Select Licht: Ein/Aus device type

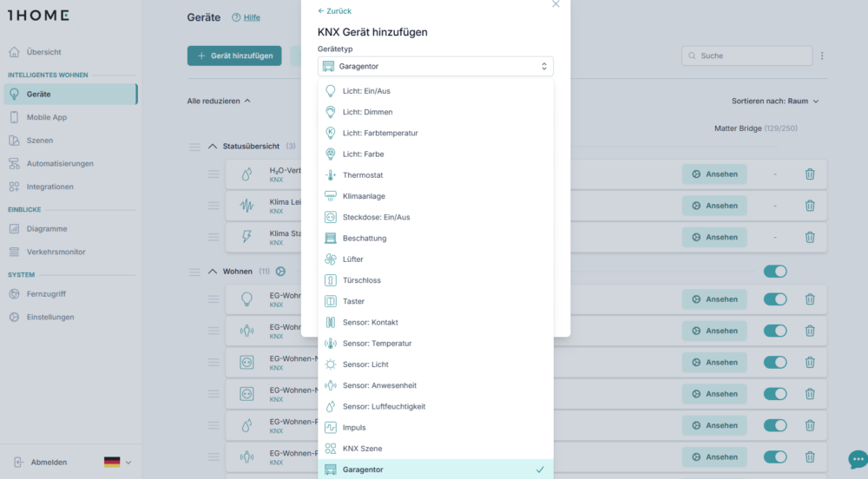[436, 91]
